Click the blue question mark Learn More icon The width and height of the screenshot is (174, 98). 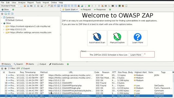tap(138, 37)
